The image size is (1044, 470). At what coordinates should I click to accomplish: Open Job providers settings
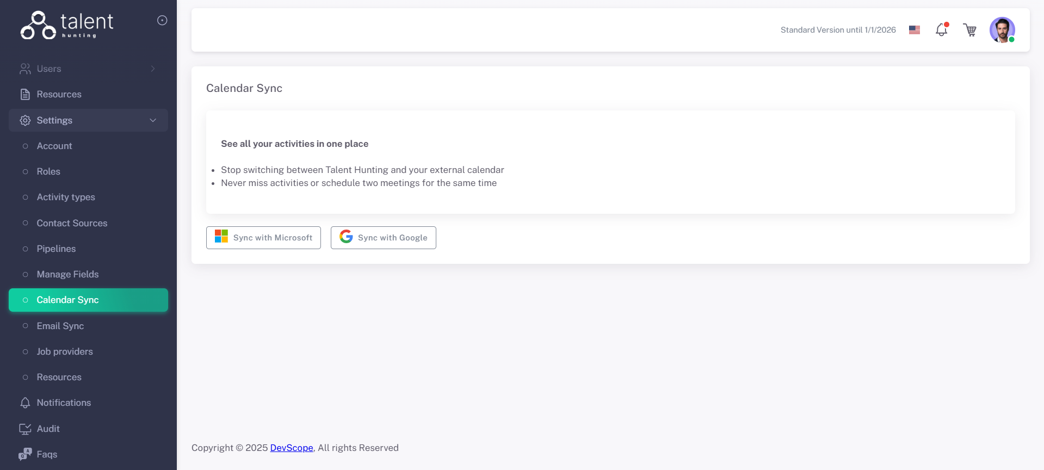[65, 351]
